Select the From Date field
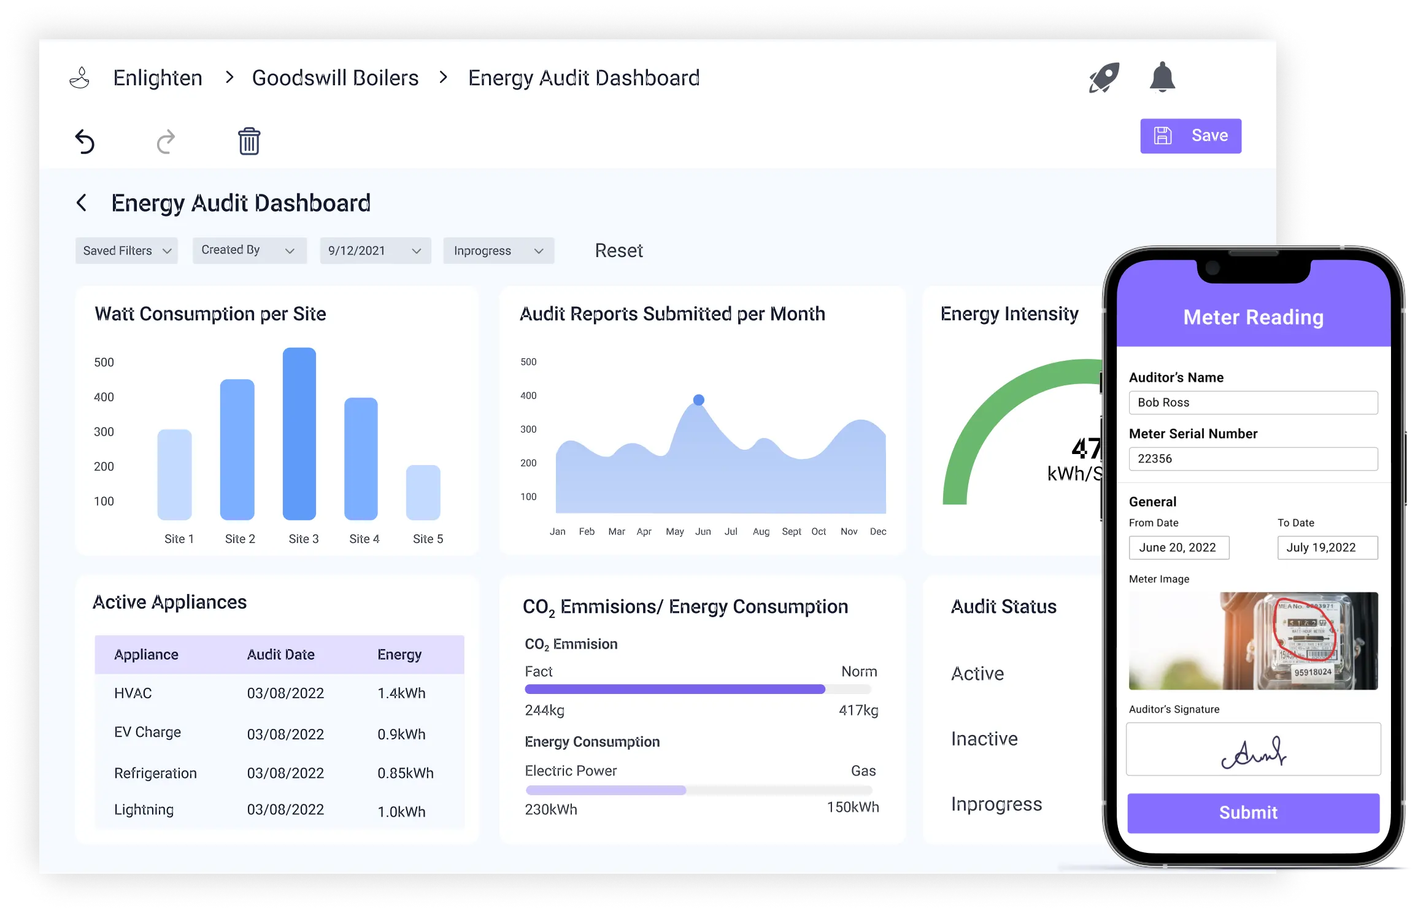 [x=1179, y=547]
